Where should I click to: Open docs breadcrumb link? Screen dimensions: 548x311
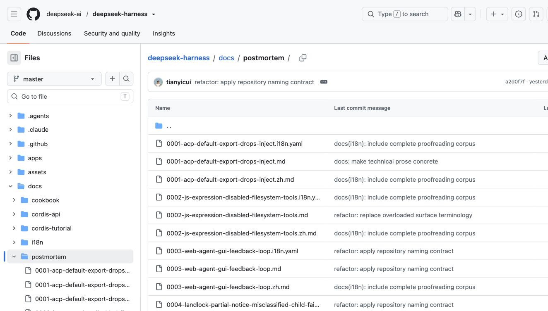coord(226,58)
